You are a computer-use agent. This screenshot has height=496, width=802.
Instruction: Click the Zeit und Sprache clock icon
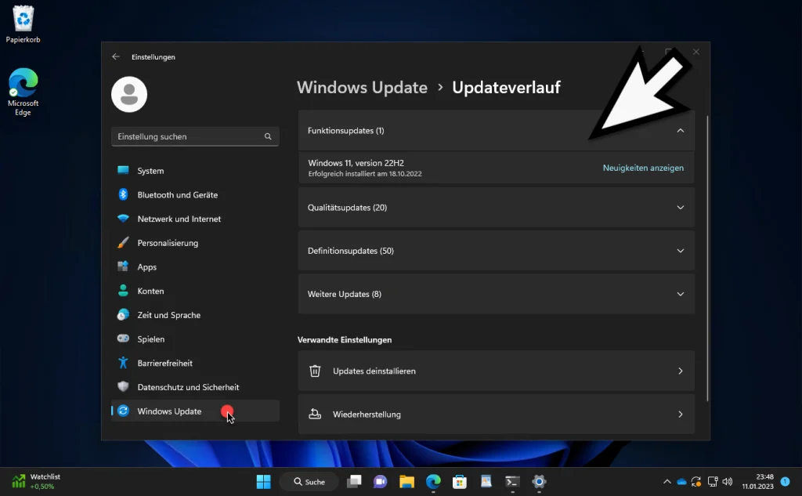coord(123,315)
